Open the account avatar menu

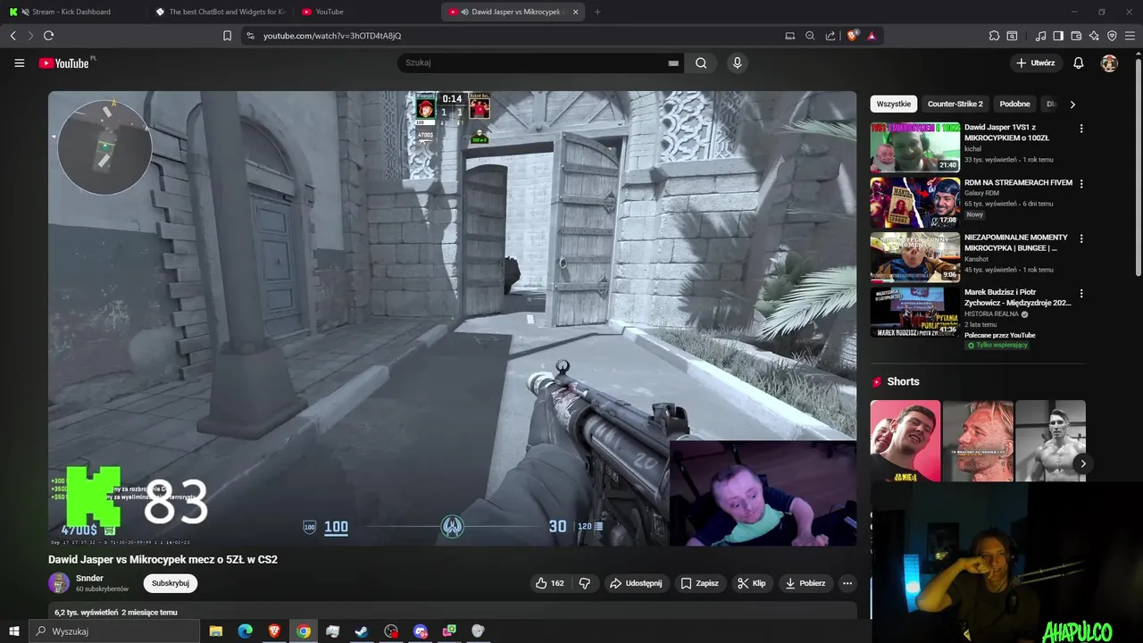click(1109, 63)
